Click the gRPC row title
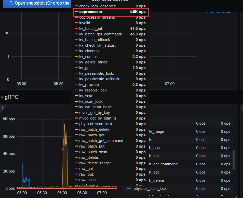The height and width of the screenshot is (198, 243). pyautogui.click(x=11, y=97)
